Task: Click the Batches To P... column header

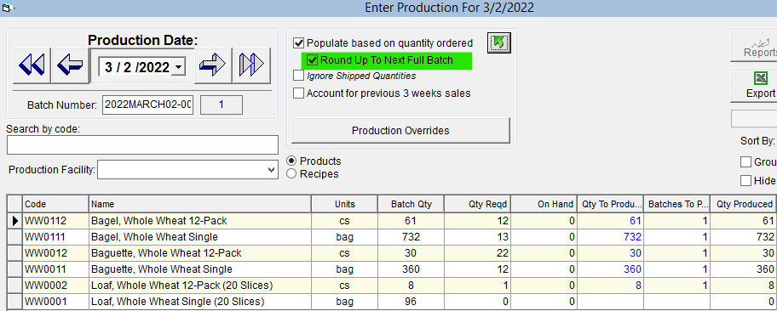Action: pyautogui.click(x=676, y=204)
